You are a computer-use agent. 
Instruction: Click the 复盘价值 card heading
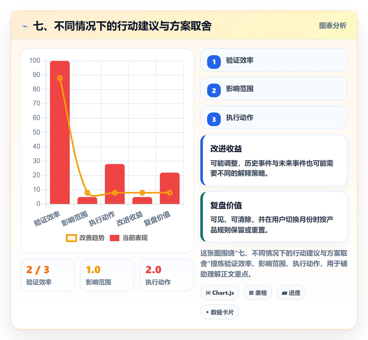pos(226,205)
